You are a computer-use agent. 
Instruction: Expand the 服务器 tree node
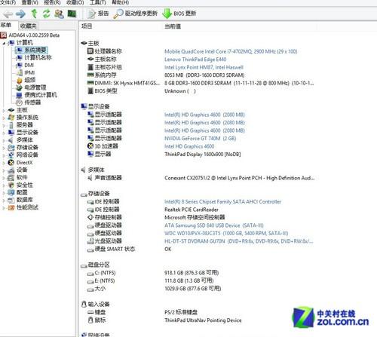(4, 125)
